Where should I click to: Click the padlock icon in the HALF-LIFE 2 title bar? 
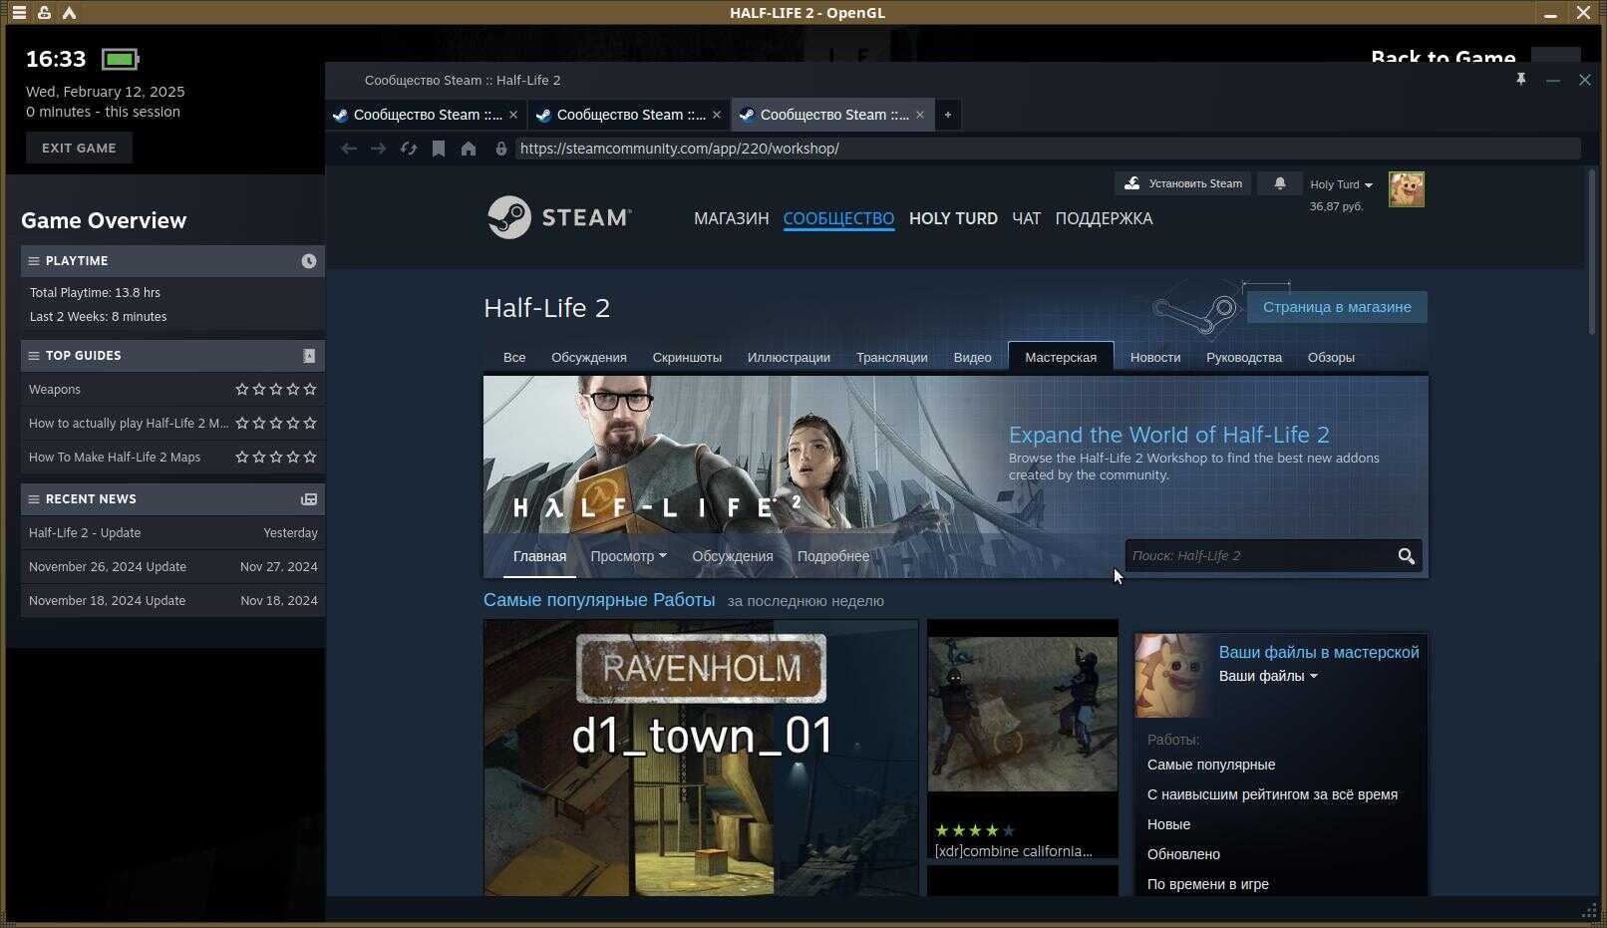point(44,13)
